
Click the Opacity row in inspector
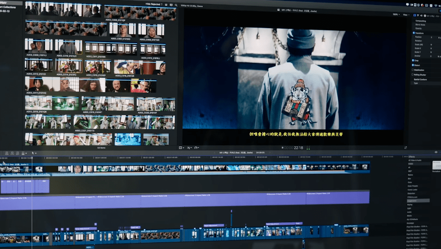418,29
